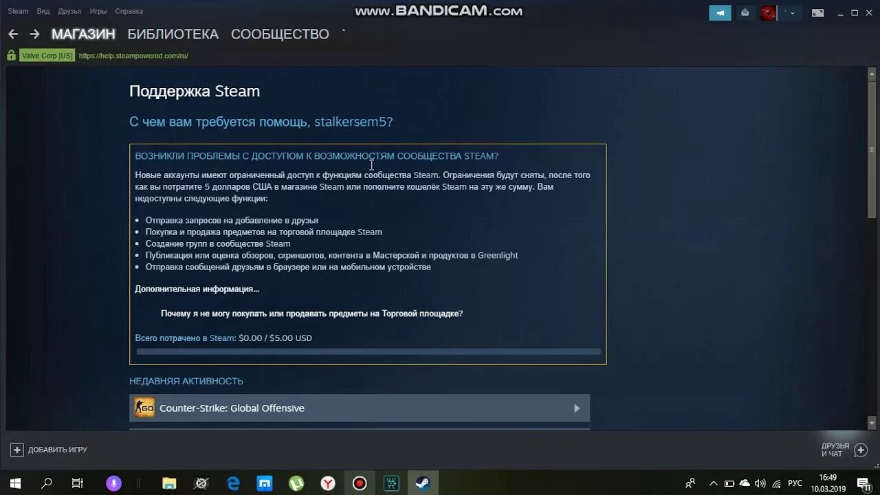
Task: Open the Справка menu
Action: point(129,11)
